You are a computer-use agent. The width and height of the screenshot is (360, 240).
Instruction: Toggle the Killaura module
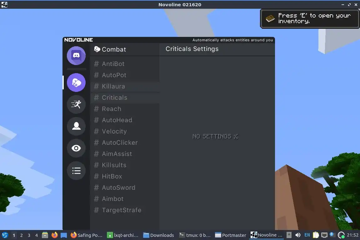(x=125, y=86)
